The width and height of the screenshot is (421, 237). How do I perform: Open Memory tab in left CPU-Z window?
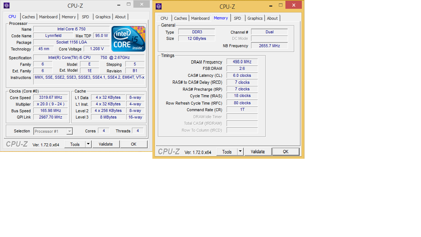coord(69,17)
